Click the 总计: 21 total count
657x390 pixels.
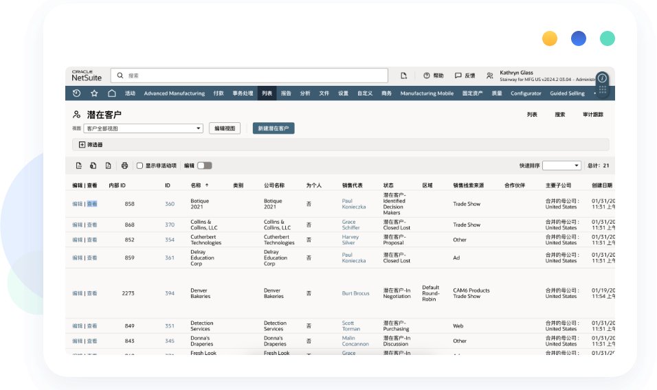[x=599, y=165]
